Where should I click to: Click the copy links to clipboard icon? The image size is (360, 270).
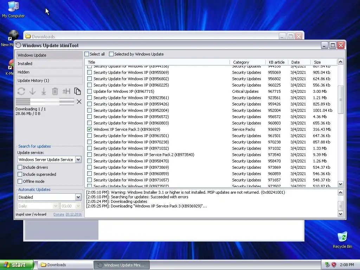coord(77,91)
